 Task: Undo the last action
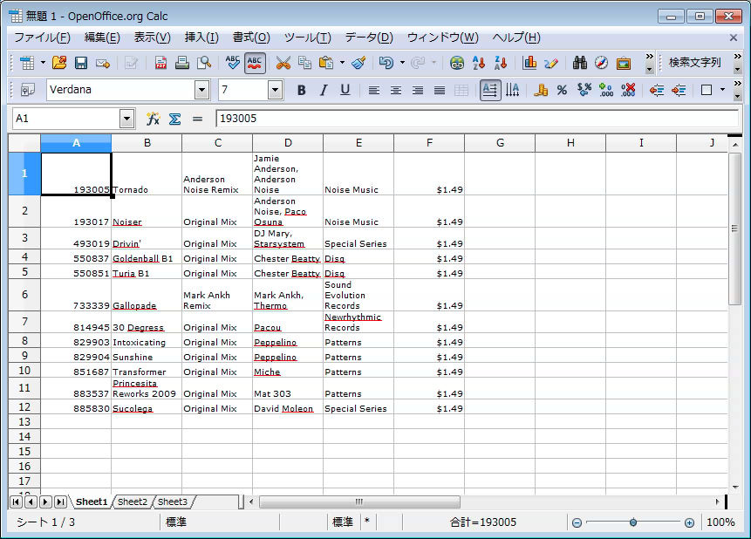pos(386,63)
